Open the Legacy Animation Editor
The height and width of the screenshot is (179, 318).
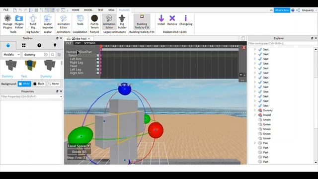tap(109, 22)
